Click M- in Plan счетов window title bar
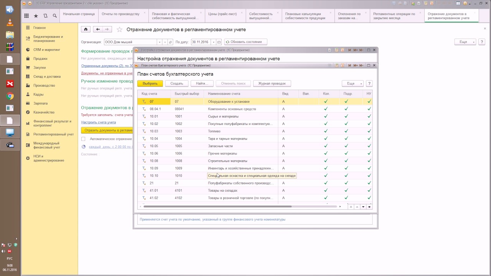Image resolution: width=491 pixels, height=276 pixels. [x=362, y=66]
